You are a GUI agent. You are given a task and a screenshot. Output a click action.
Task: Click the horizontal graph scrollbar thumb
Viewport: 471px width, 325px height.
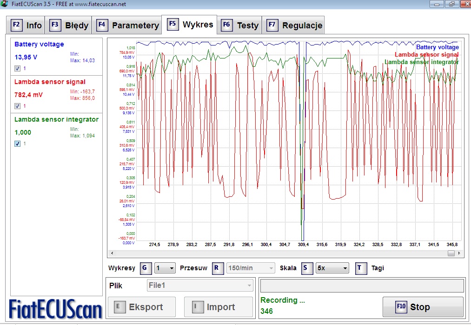[451, 253]
